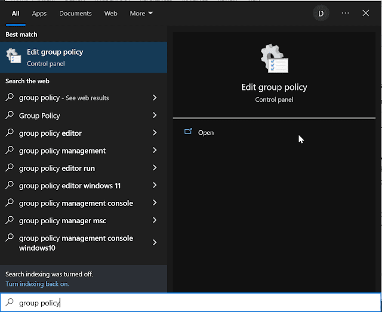The width and height of the screenshot is (382, 312).
Task: Expand chevron next to 'Group Policy' capitalized
Action: (x=155, y=115)
